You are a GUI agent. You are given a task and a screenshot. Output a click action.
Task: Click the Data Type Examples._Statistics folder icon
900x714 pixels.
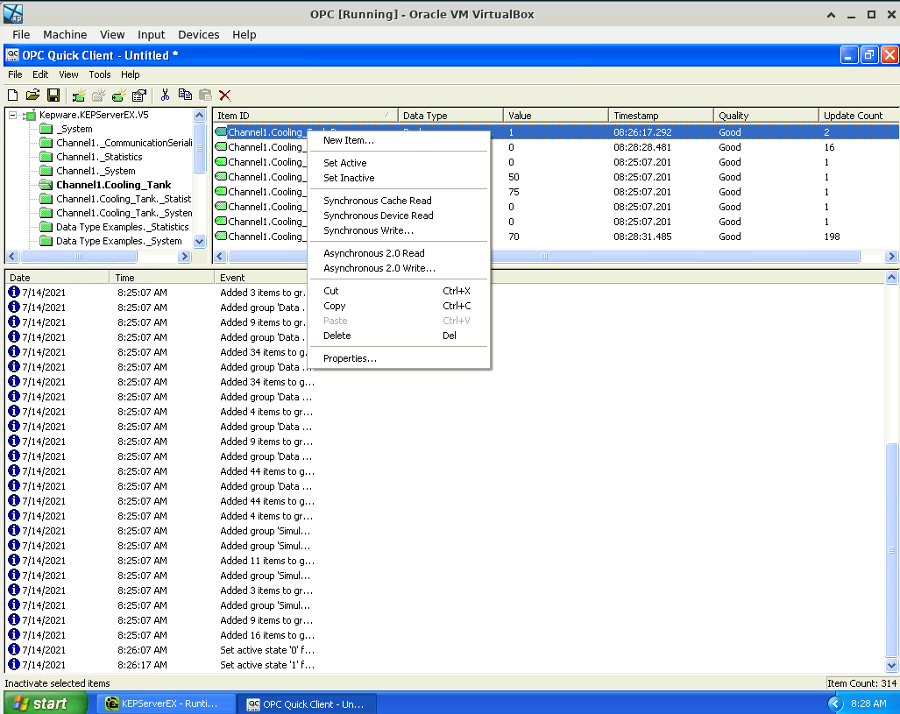coord(46,227)
